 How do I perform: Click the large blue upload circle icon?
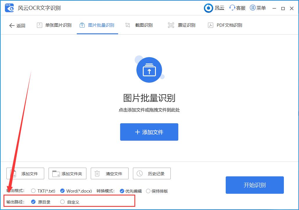149,70
